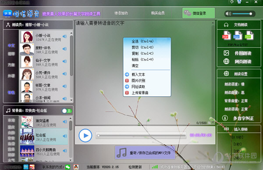Viewport: 263px width, 170px height.
Task: Choose 网址读取 from context menu
Action: (138, 87)
